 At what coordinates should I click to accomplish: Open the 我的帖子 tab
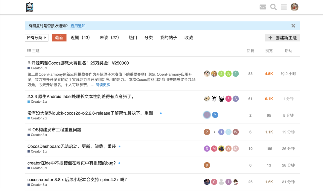(168, 37)
